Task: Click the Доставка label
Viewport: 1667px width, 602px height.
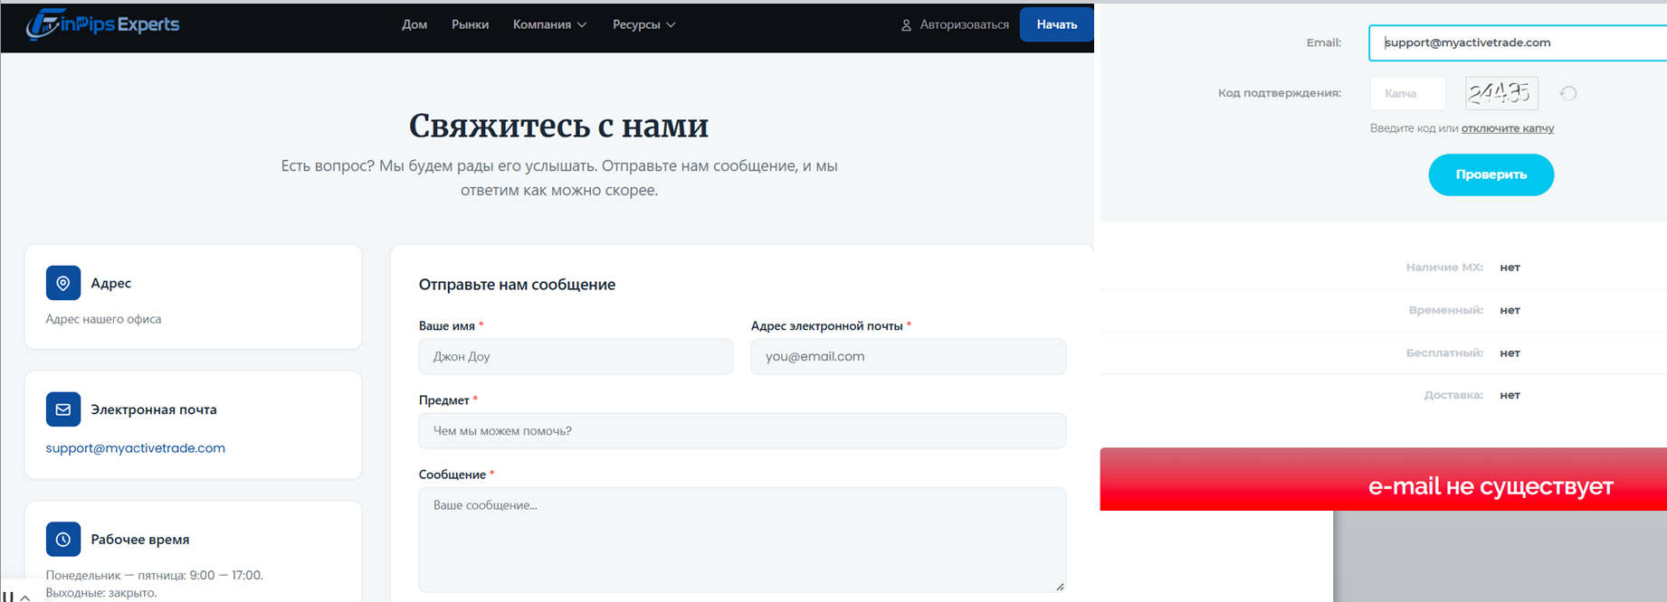Action: pyautogui.click(x=1453, y=395)
